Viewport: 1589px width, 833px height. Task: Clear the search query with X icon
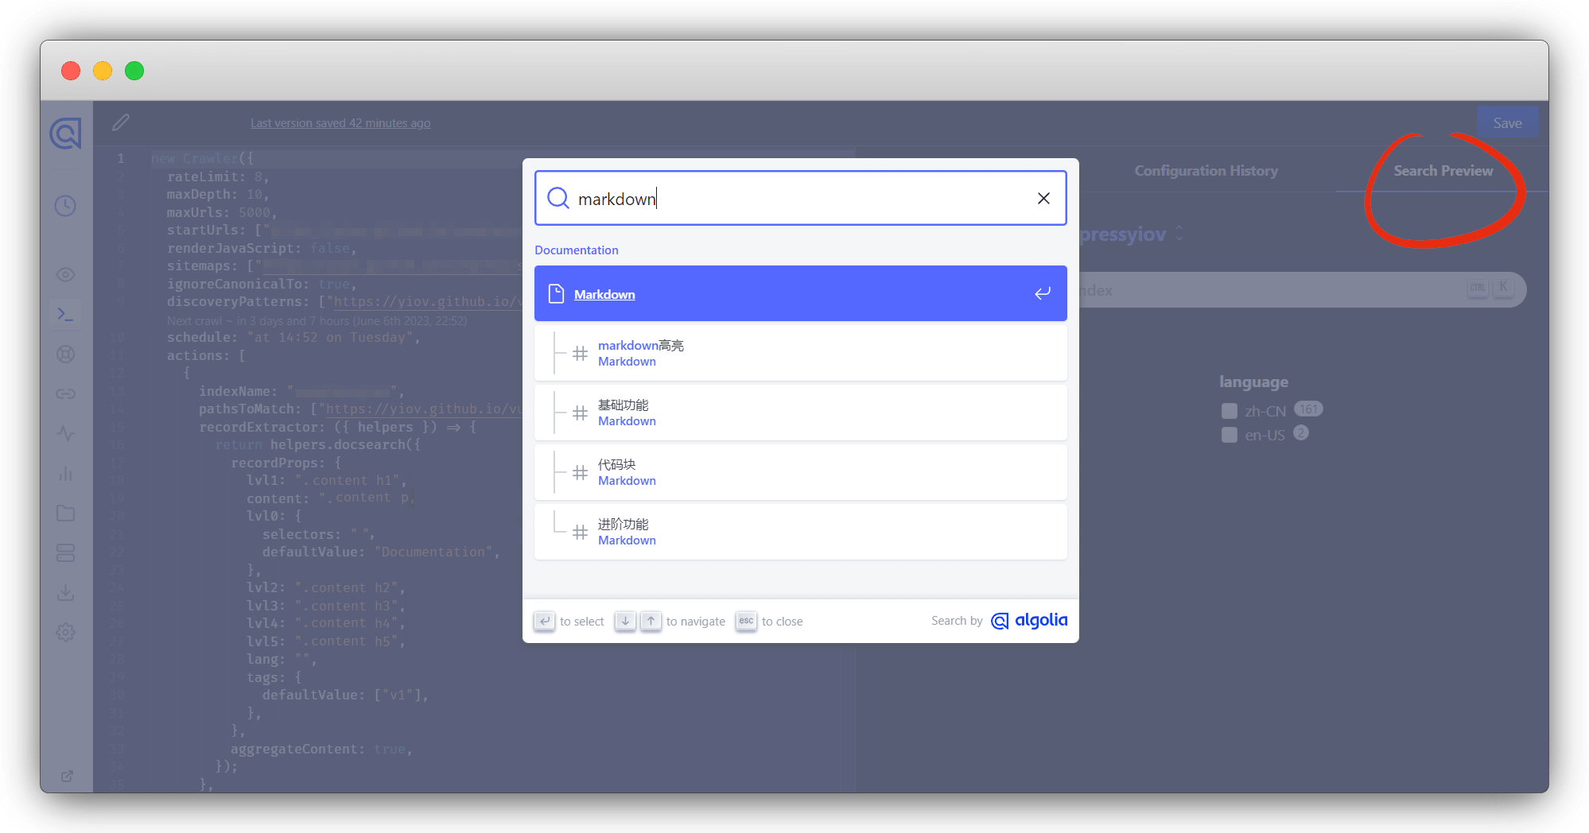(1043, 199)
